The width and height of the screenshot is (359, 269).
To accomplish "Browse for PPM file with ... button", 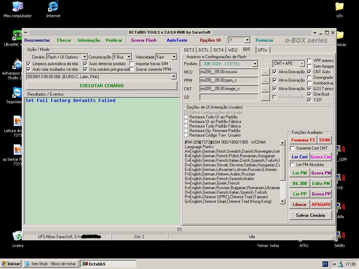I will [265, 81].
